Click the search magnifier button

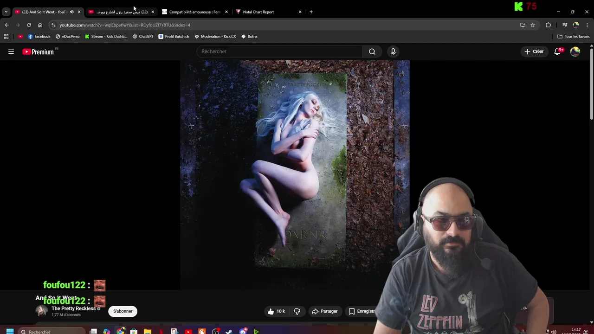[372, 51]
